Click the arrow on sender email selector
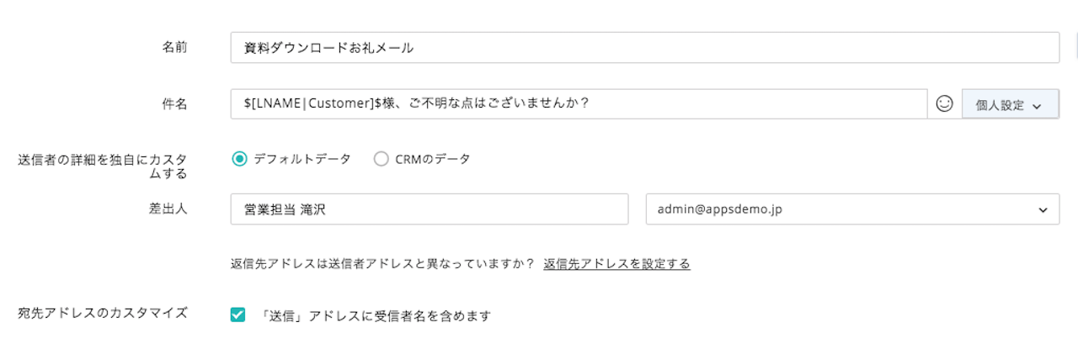 click(x=1043, y=210)
